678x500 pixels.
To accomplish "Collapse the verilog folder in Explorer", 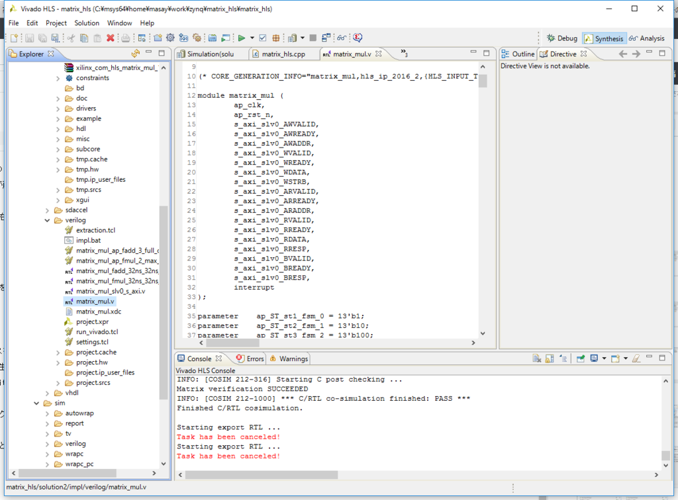I will coord(47,220).
